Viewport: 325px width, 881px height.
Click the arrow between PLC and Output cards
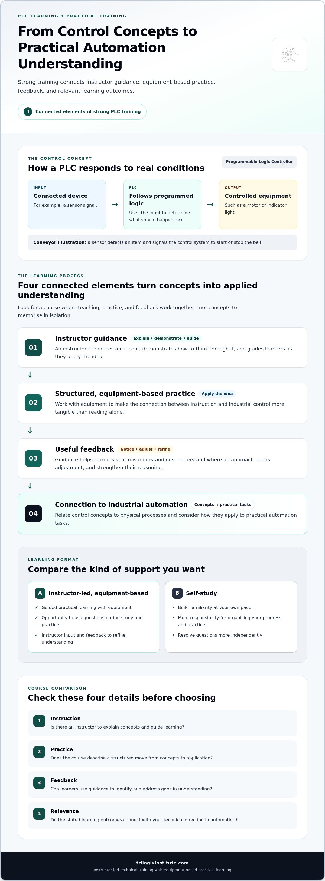click(210, 204)
